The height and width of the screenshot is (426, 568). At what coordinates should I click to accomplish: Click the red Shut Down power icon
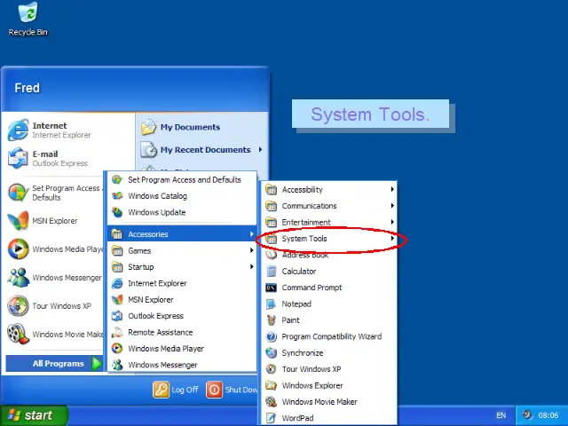(x=214, y=390)
